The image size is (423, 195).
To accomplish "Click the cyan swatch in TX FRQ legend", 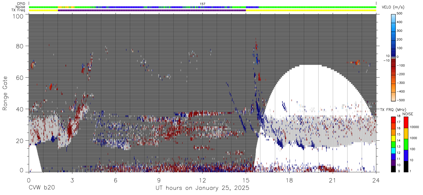I will click(x=393, y=150).
